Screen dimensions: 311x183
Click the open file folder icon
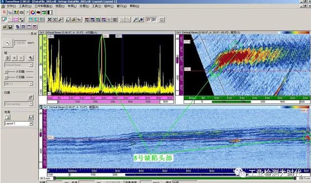click(5, 27)
